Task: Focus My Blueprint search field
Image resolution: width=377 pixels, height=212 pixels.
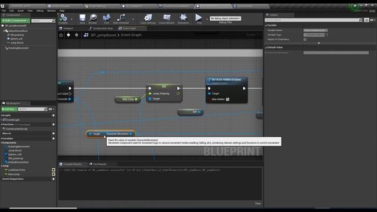Action: (x=31, y=109)
